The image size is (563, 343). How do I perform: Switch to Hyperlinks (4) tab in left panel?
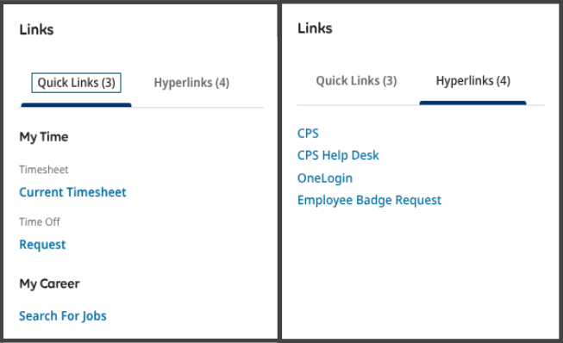pos(191,83)
